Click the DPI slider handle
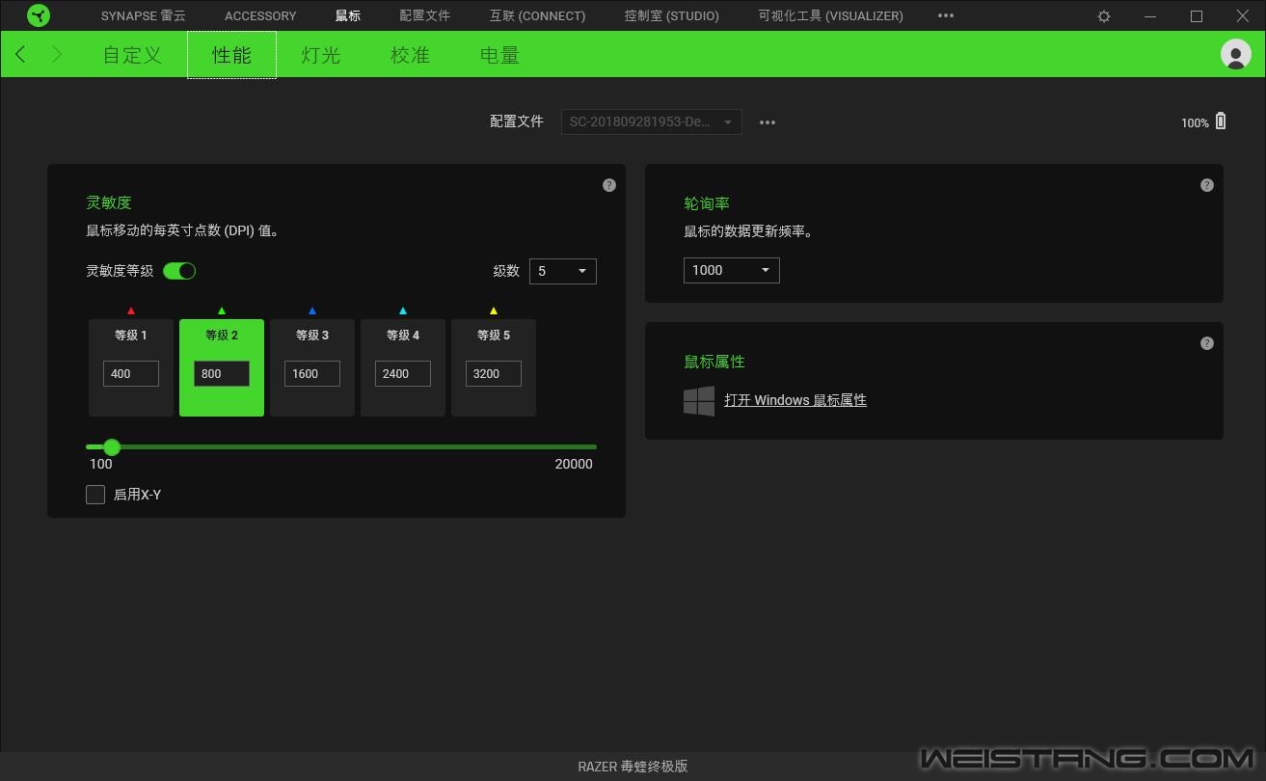This screenshot has height=781, width=1266. tap(112, 447)
